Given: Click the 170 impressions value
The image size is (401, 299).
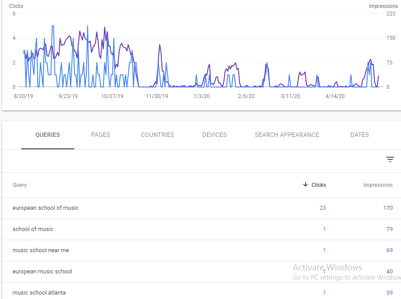Looking at the screenshot, I should 388,208.
